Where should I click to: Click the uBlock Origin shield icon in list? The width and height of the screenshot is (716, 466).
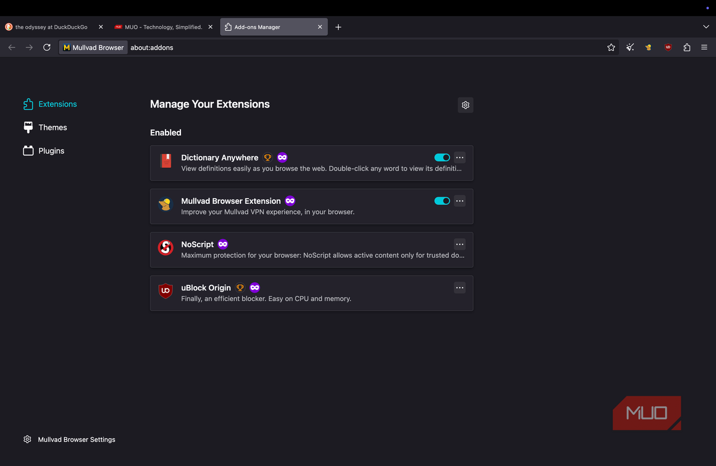(x=165, y=291)
